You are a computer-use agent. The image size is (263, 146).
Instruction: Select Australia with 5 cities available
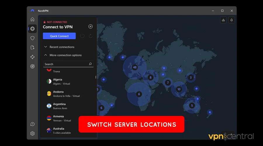click(58, 130)
